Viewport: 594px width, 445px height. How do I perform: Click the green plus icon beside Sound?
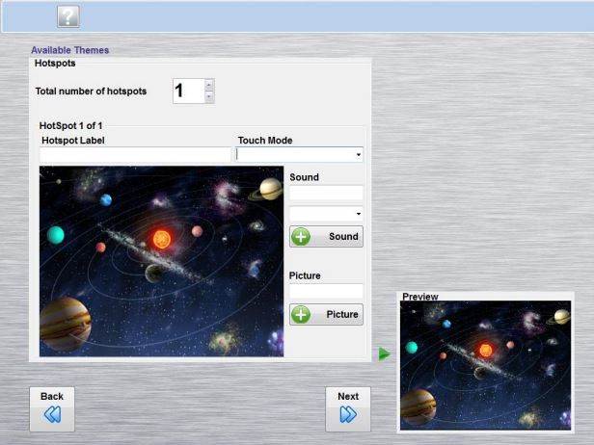301,237
